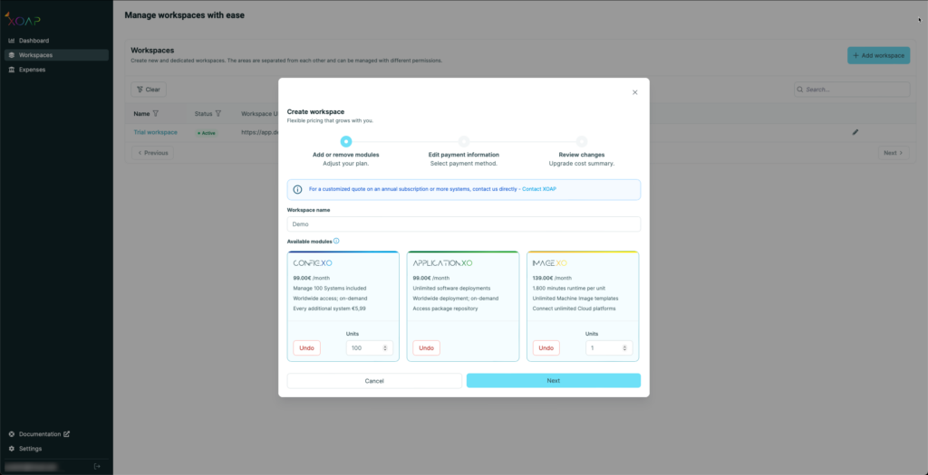
Task: Open the Dashboard sidebar item
Action: 34,41
